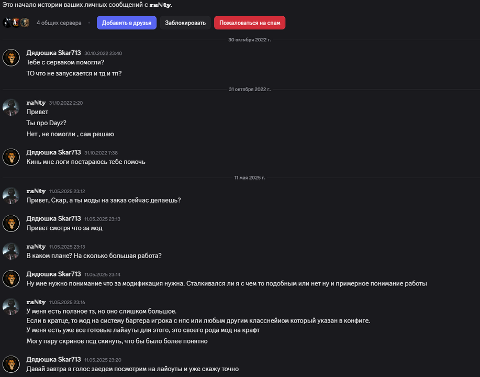The image size is (480, 377).
Task: Click the timestamp 11.05.2025 23:12
Action: pyautogui.click(x=67, y=192)
